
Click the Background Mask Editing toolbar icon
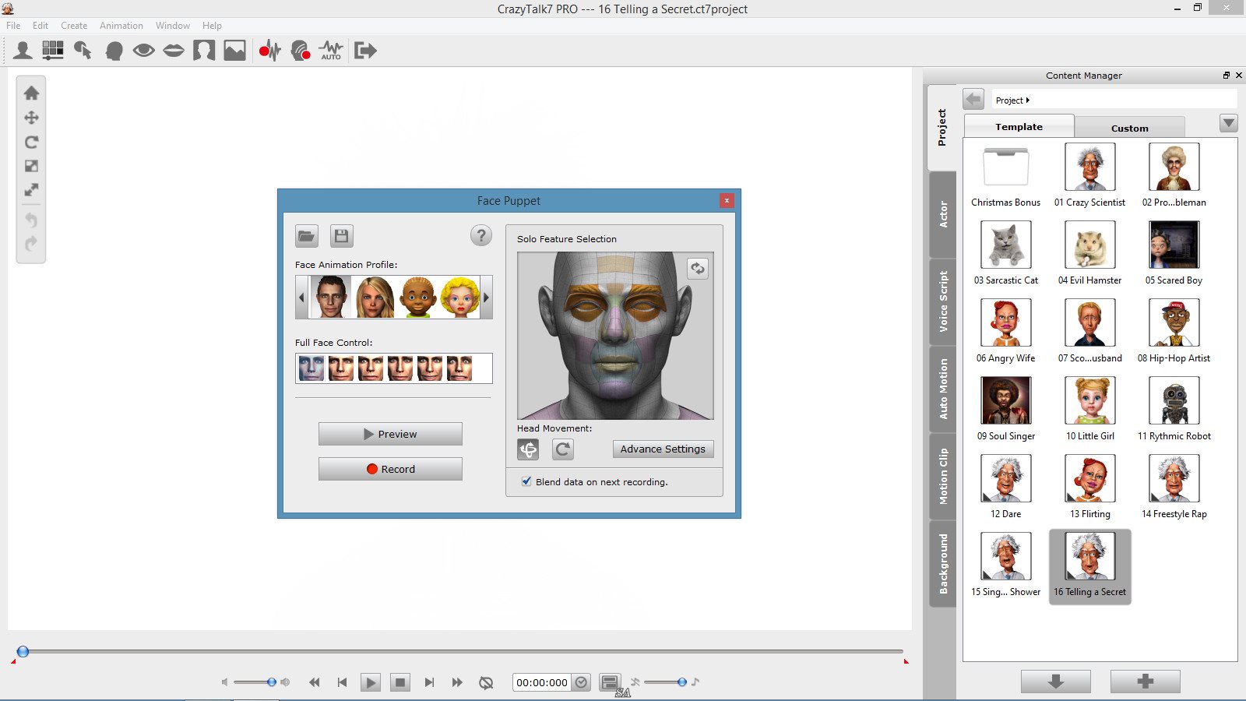(204, 51)
